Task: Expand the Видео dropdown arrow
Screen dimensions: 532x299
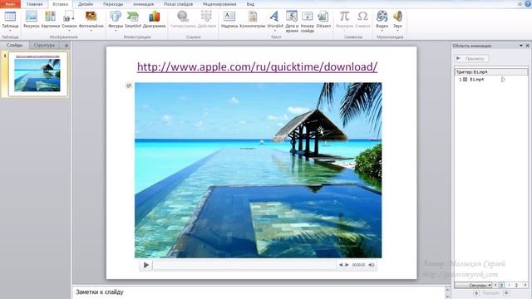Action: [382, 31]
